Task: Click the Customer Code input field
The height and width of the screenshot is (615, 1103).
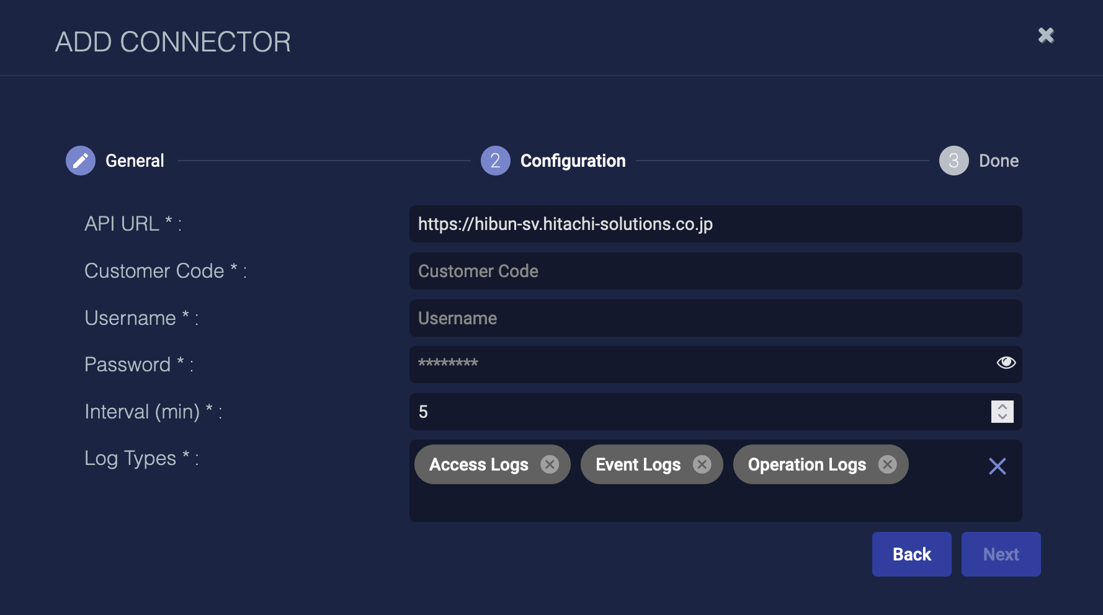Action: [715, 271]
